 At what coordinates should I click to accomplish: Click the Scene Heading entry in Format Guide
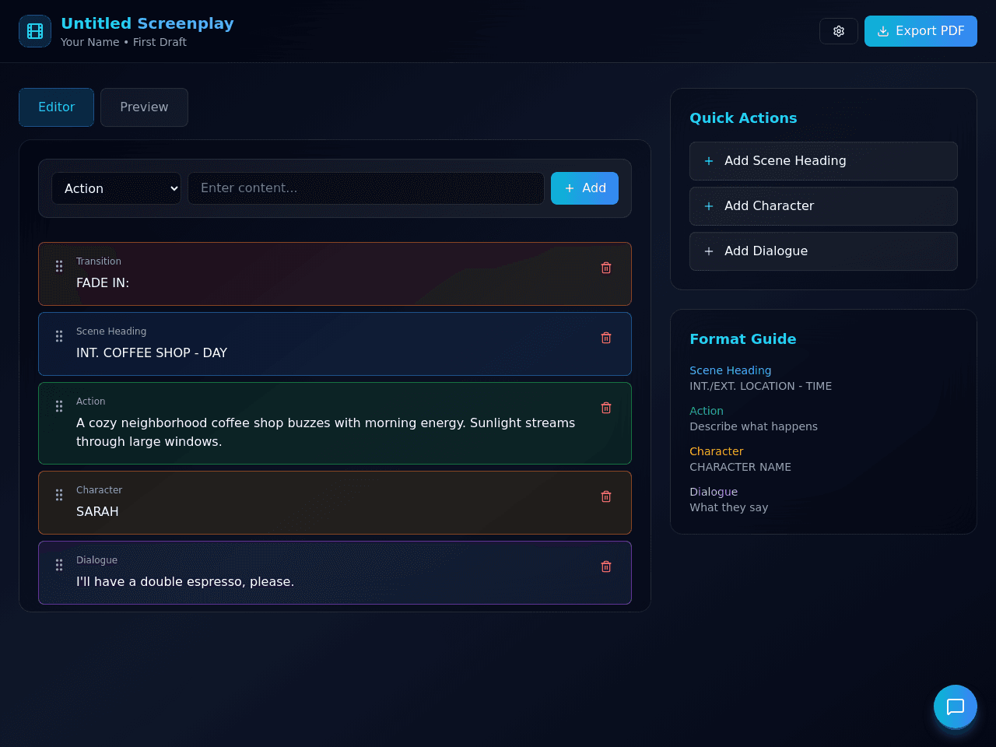click(x=731, y=370)
